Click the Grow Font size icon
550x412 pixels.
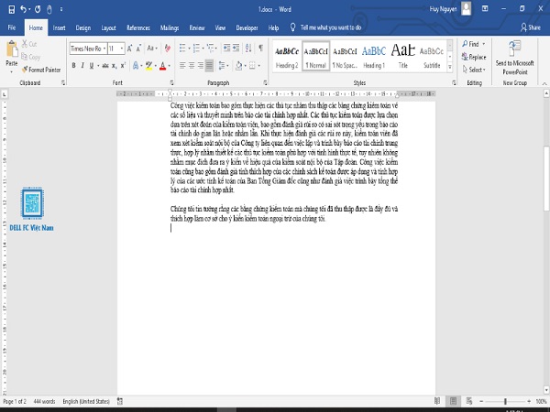(x=129, y=49)
